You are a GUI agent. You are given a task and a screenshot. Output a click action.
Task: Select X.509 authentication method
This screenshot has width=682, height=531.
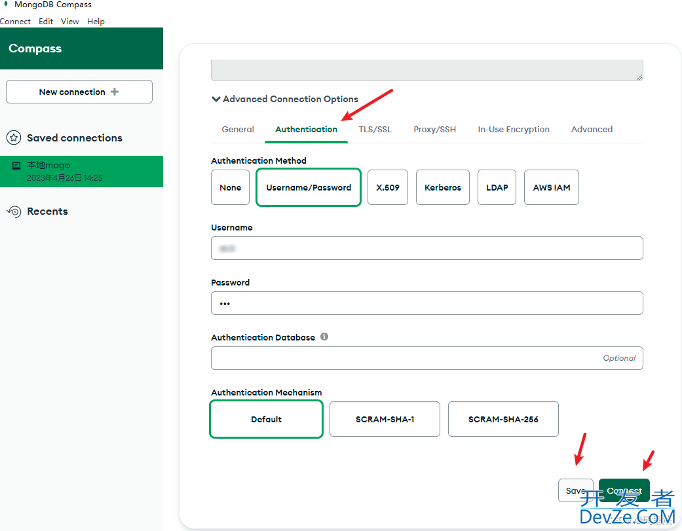(x=388, y=187)
